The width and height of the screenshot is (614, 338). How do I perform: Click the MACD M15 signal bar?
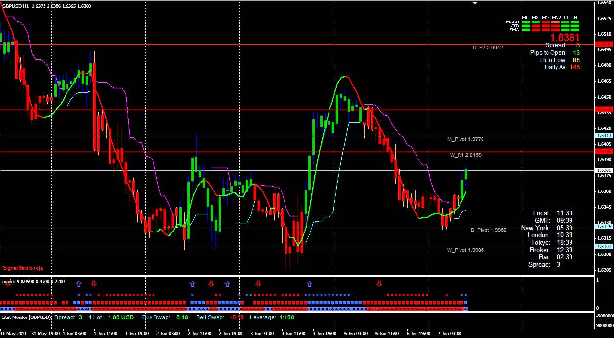click(546, 22)
